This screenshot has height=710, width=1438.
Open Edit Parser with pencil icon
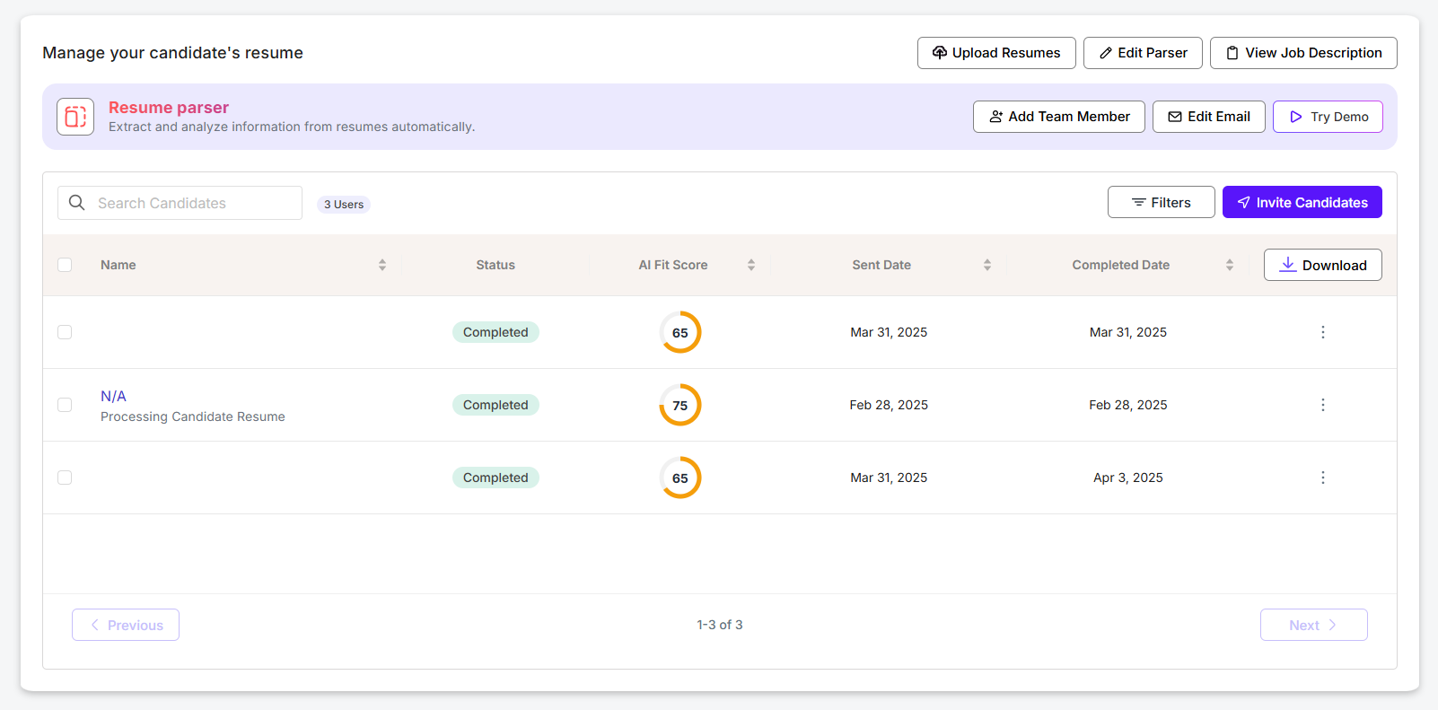click(x=1143, y=53)
